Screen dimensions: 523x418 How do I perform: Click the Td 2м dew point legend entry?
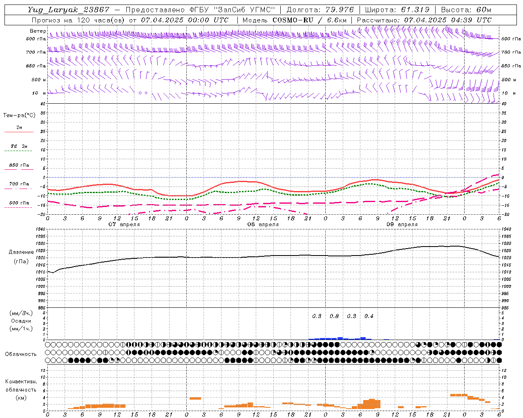pos(19,146)
